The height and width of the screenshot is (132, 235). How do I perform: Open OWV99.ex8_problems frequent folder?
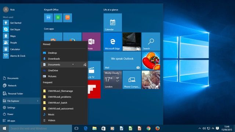click(64, 97)
